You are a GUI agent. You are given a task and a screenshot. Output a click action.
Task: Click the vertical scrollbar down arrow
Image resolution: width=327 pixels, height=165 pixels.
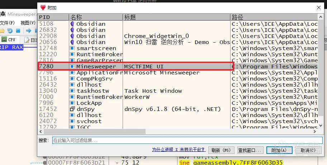[320, 126]
